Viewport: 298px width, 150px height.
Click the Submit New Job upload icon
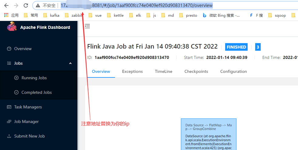pyautogui.click(x=9, y=136)
